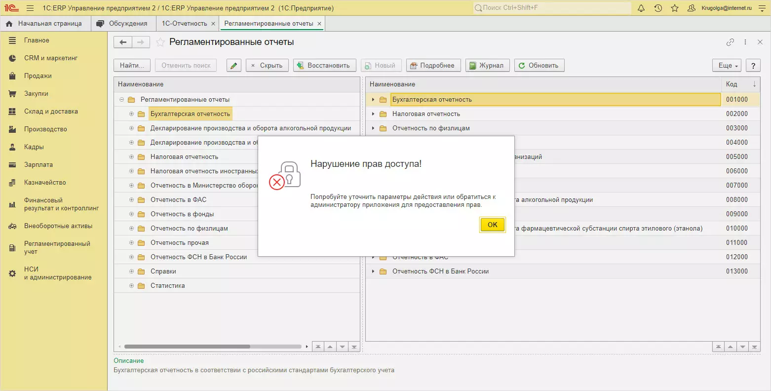
Task: Confirm the access violation dialog with OK
Action: tap(493, 225)
